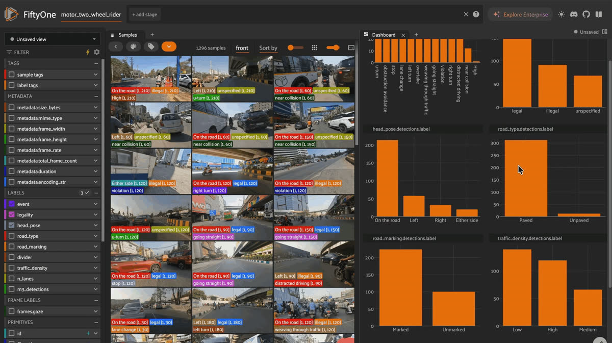Collapse the METADATA section

(96, 96)
